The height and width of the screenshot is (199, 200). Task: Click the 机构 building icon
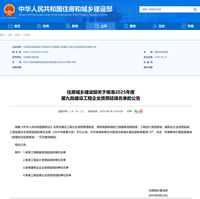(39, 26)
